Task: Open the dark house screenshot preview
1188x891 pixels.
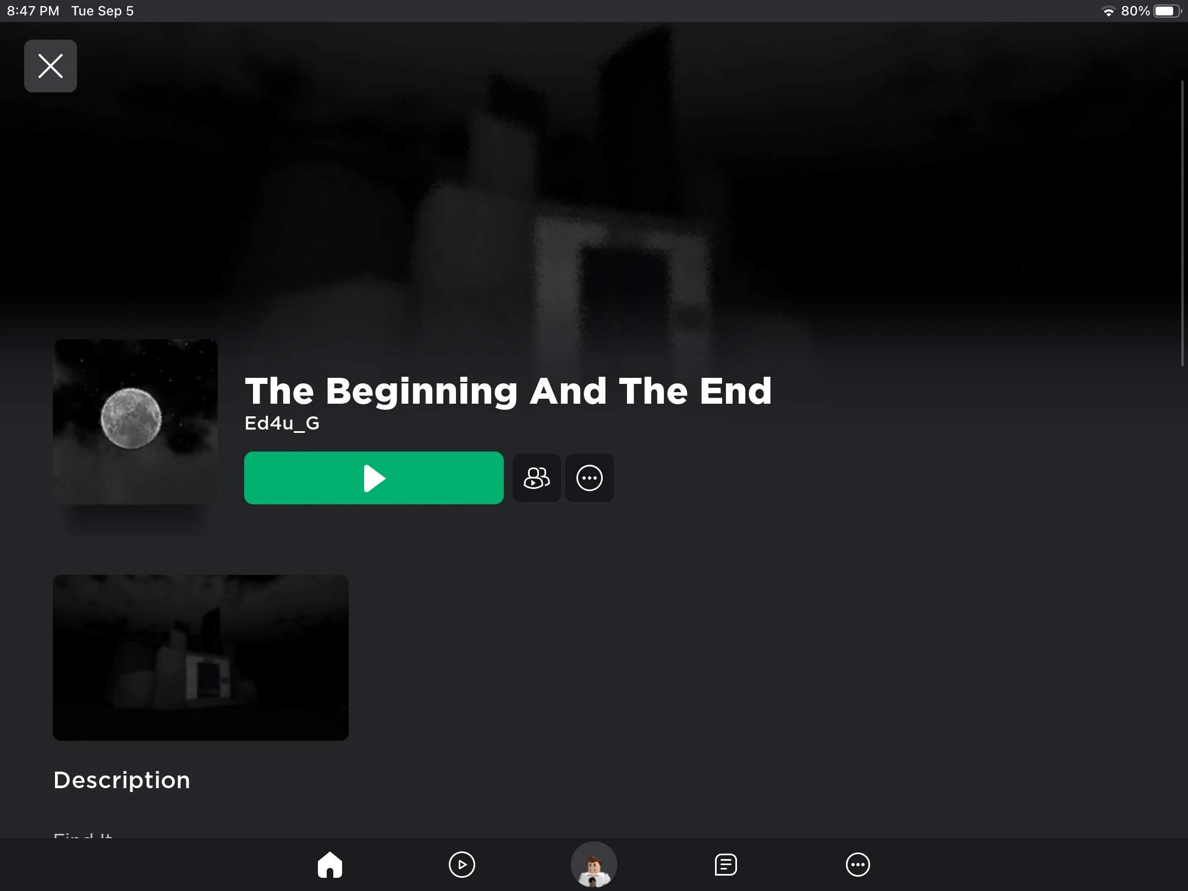Action: pyautogui.click(x=201, y=658)
